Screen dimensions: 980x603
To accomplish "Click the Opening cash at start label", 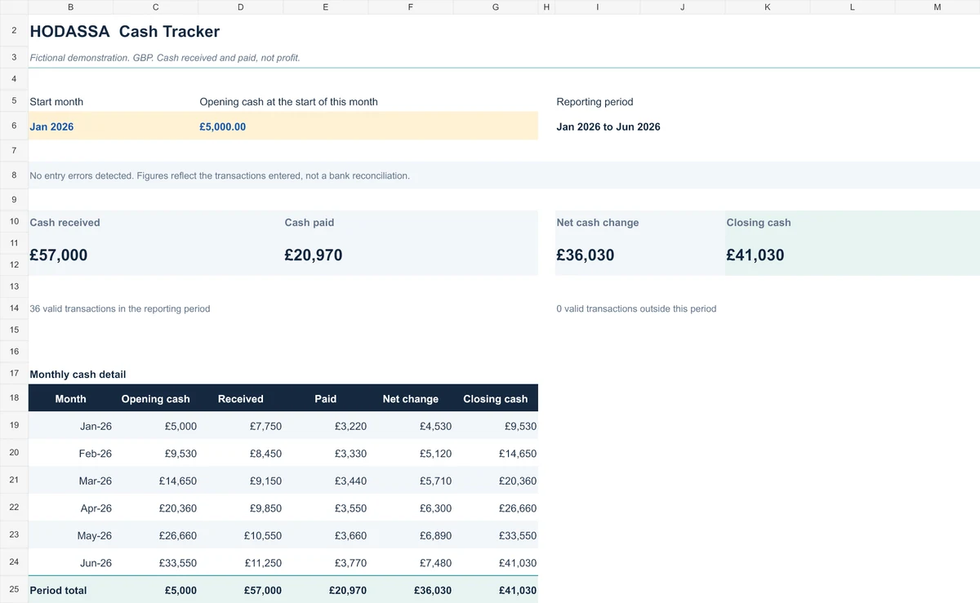I will [288, 102].
